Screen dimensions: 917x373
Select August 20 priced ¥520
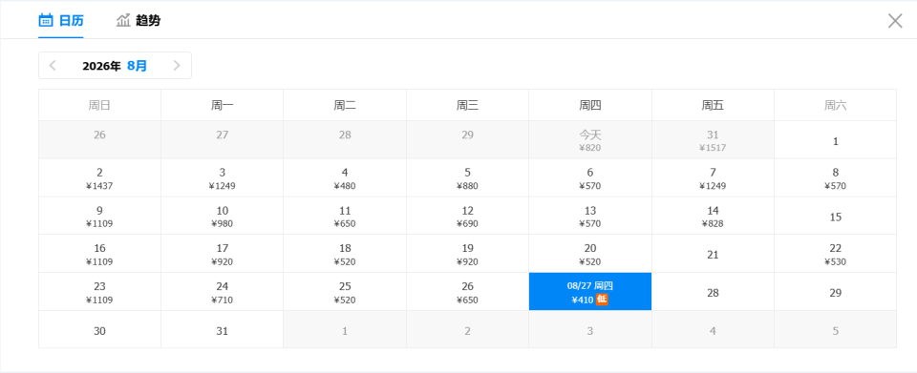click(x=590, y=254)
